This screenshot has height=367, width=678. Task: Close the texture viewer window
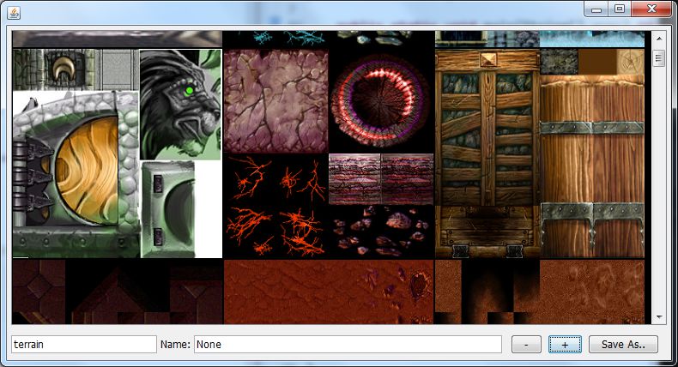651,9
